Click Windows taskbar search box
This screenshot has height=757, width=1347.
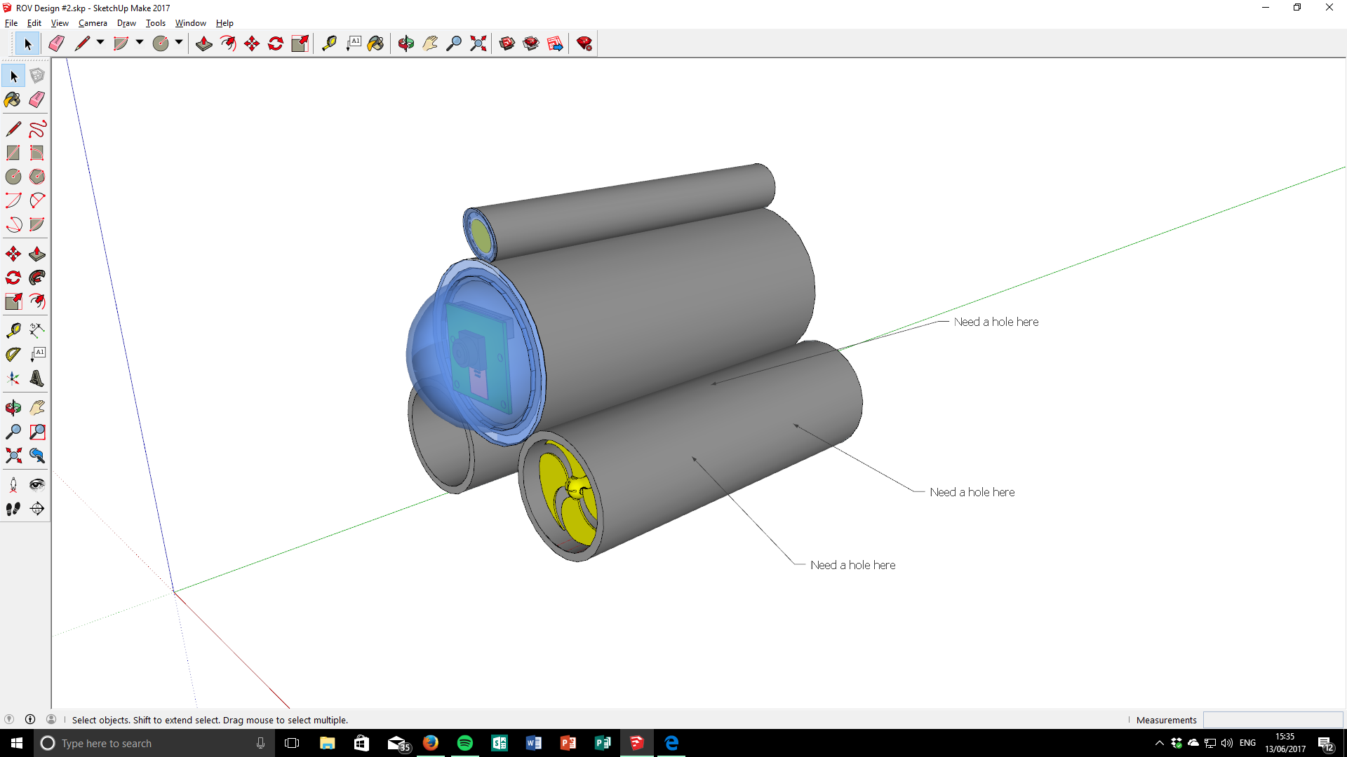click(x=154, y=743)
